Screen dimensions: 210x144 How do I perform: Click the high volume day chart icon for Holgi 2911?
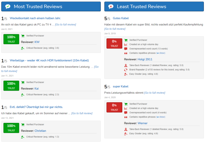coord(126,44)
